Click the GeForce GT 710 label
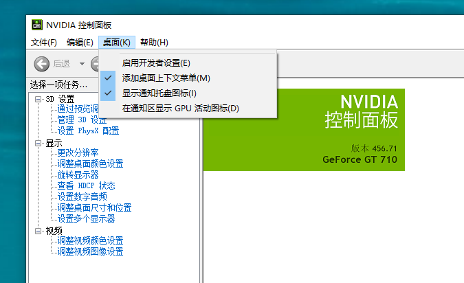Image resolution: width=464 pixels, height=283 pixels. click(x=360, y=159)
